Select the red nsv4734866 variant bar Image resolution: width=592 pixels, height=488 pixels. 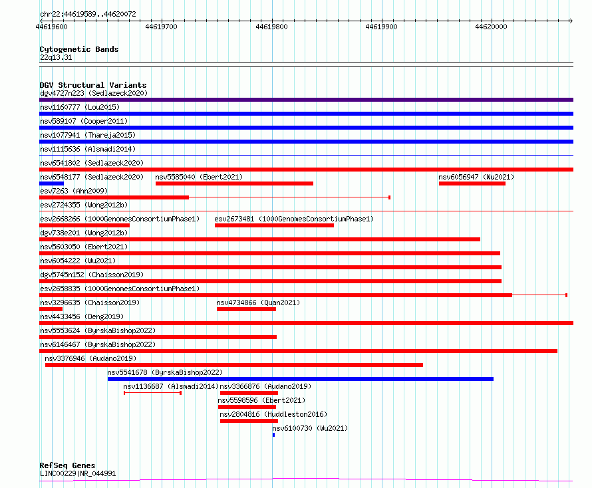246,309
